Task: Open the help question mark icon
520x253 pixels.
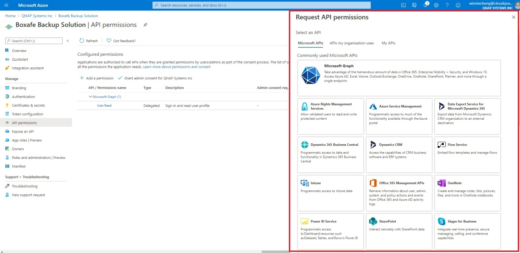Action: click(447, 5)
